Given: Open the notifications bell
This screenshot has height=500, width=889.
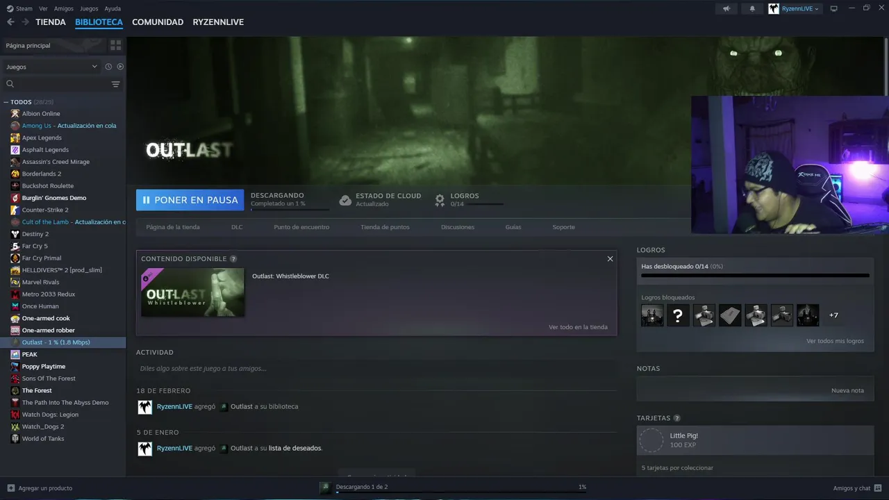Looking at the screenshot, I should [x=752, y=8].
